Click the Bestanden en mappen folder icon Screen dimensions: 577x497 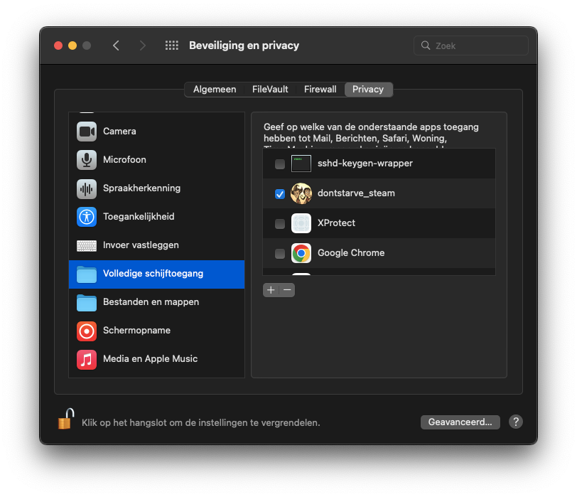point(87,303)
